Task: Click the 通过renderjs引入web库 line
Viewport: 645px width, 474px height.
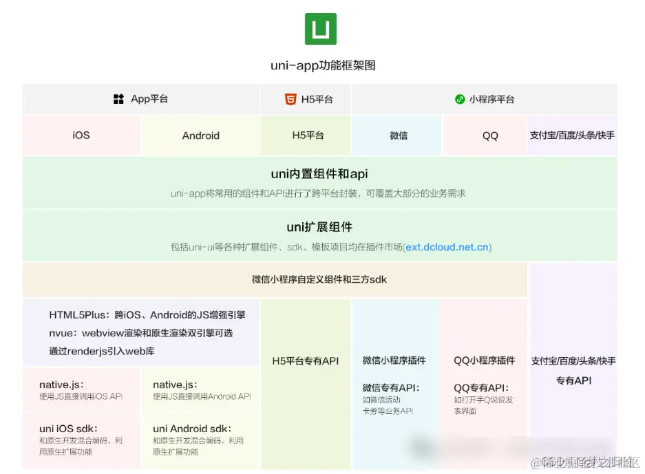Action: click(102, 351)
